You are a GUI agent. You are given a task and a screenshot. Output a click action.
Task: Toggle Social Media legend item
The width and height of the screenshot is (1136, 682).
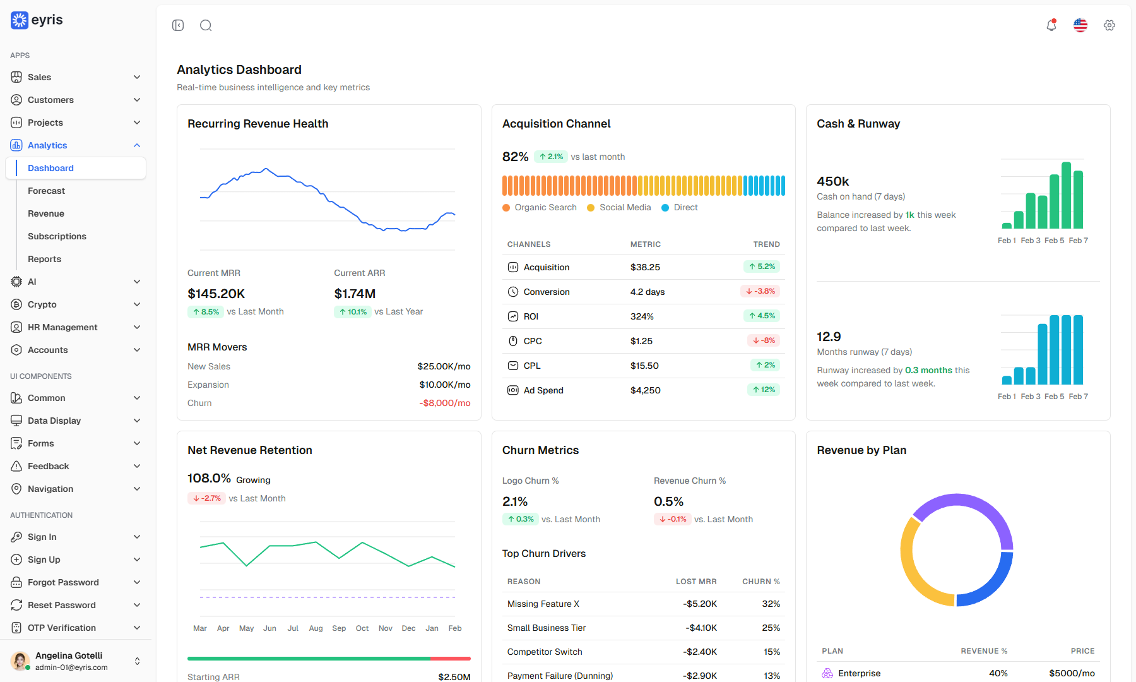pyautogui.click(x=619, y=207)
